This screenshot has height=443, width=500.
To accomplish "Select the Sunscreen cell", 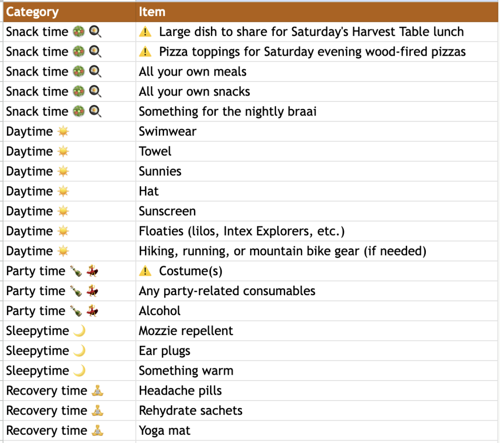I will pyautogui.click(x=316, y=211).
